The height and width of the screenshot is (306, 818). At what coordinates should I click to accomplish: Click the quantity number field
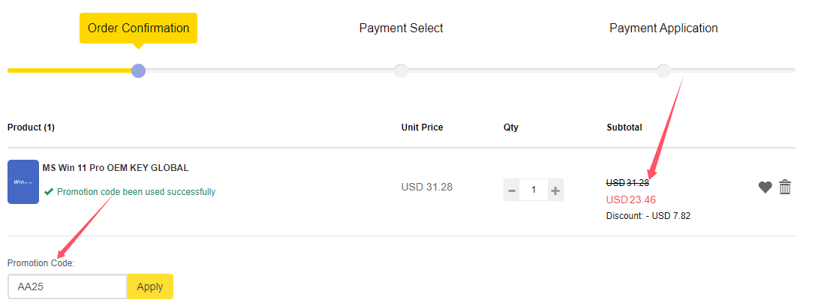coord(534,190)
